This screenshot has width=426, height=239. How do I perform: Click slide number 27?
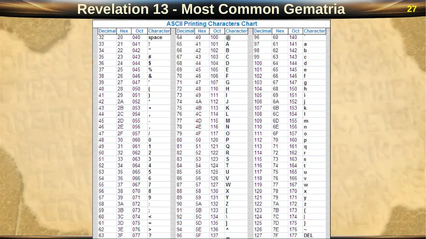(411, 9)
